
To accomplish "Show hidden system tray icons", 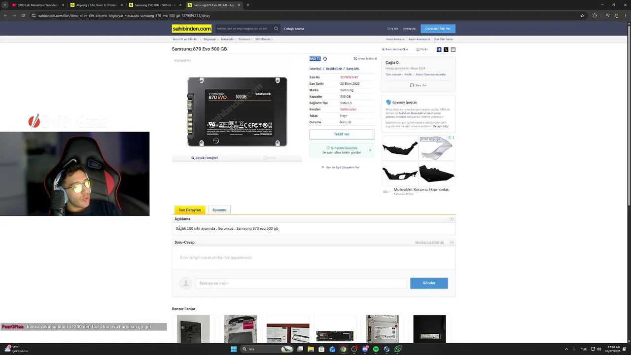I will pos(566,349).
